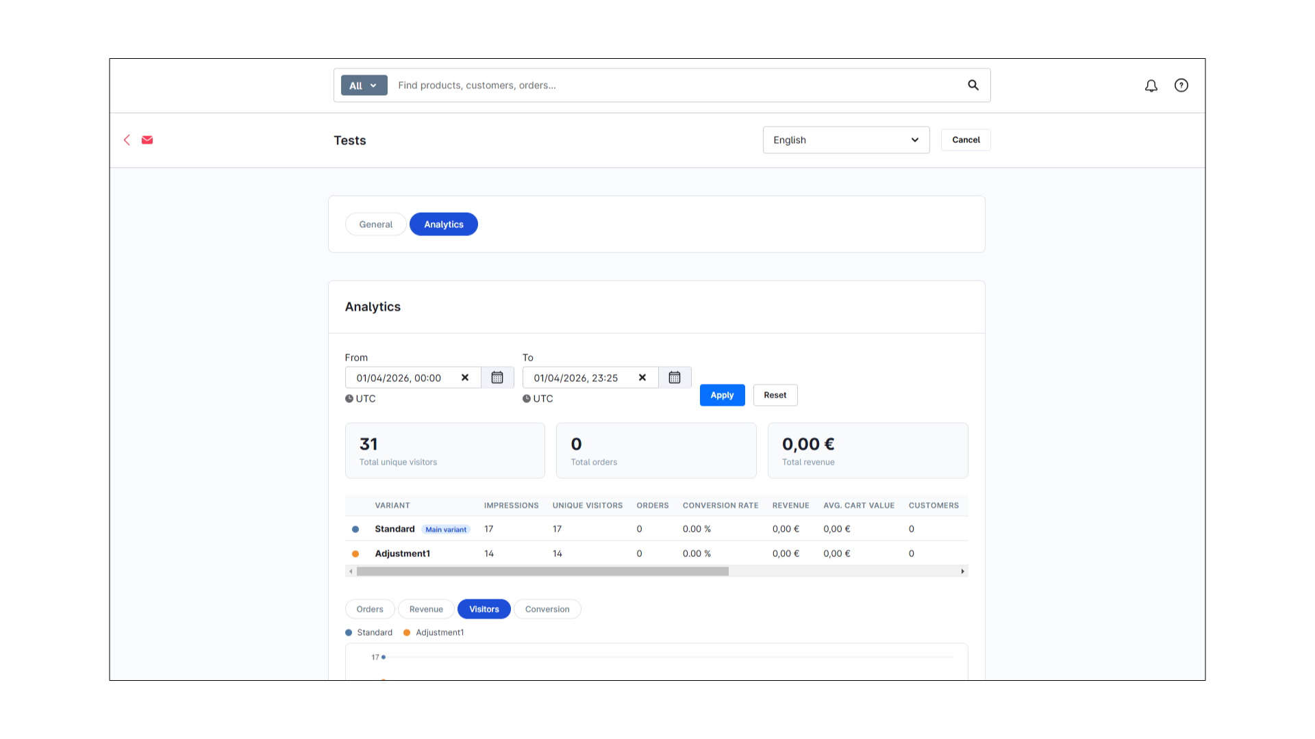Open the language selector chevron

915,140
